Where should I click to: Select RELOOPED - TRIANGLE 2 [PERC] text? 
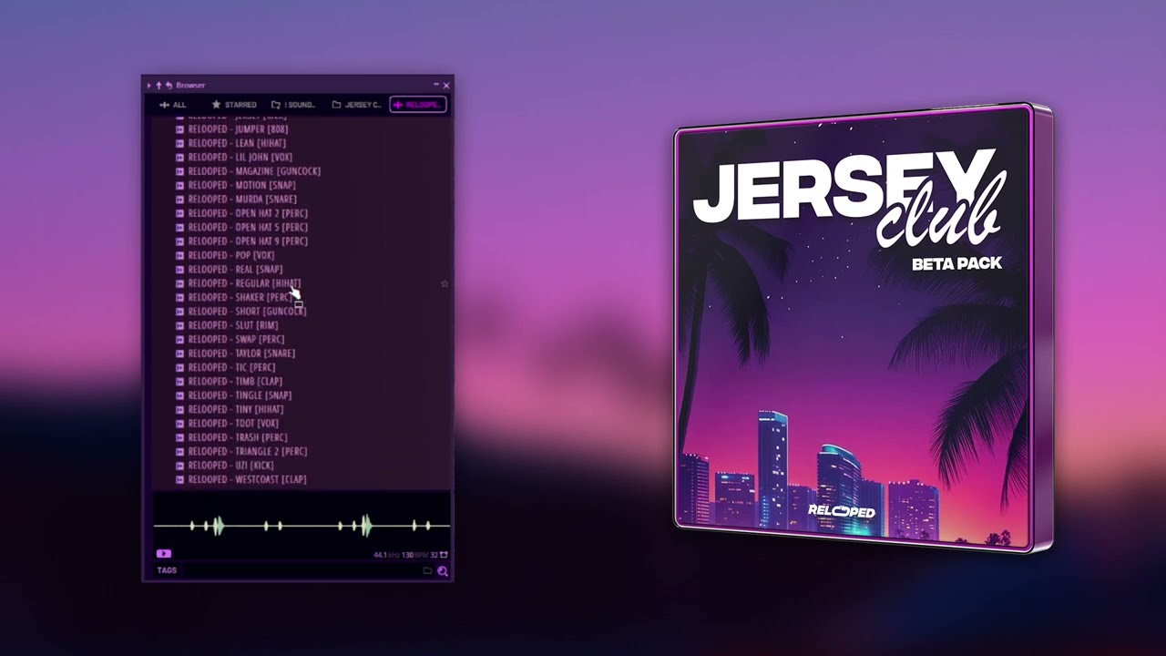point(248,451)
